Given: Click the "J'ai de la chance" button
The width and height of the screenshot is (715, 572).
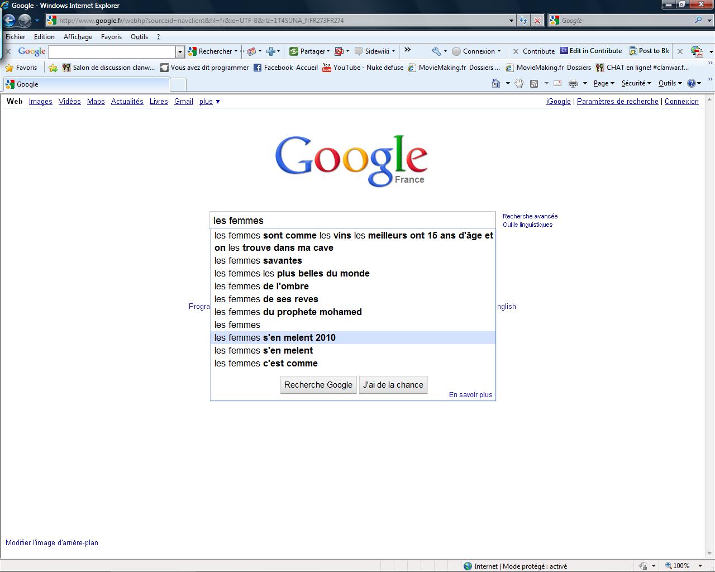Looking at the screenshot, I should (393, 384).
